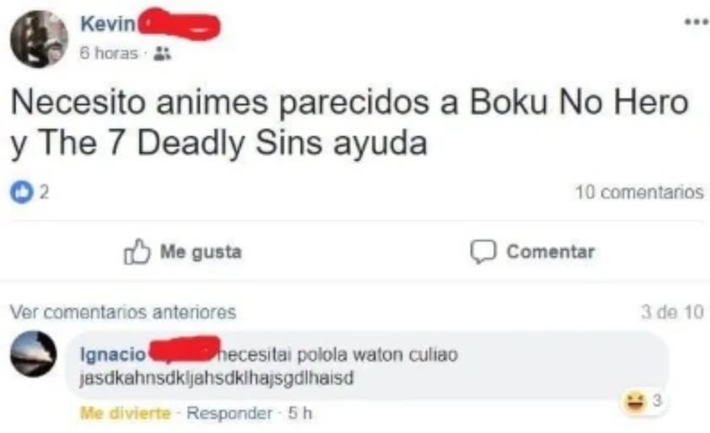Screen dimensions: 710x433
Task: Click the Me gusta button
Action: 183,251
